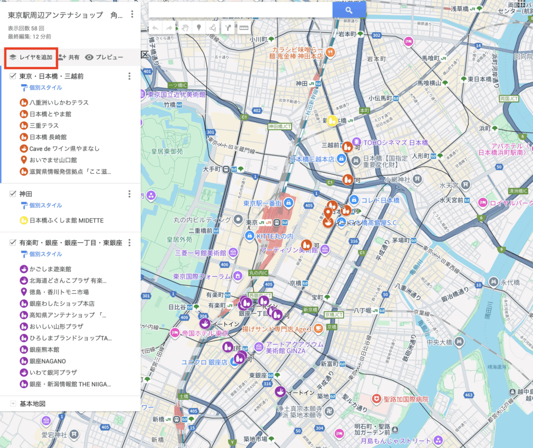Click the レイヤを追加 button
This screenshot has width=533, height=448.
pyautogui.click(x=31, y=57)
